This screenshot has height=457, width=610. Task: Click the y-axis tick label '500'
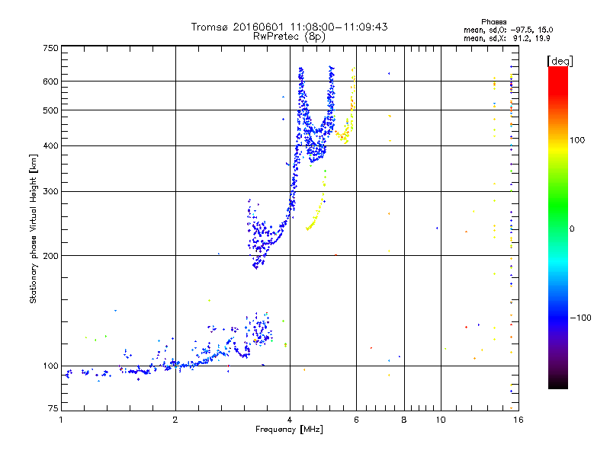[50, 110]
